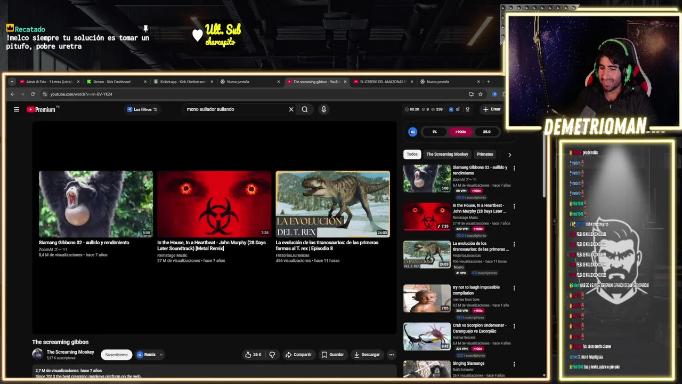Click the trophy icon in YouTube header
682x384 pixels.
(x=467, y=109)
